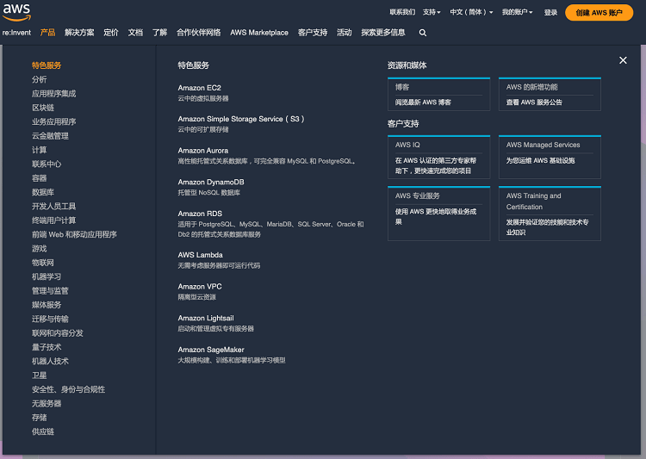Select the 联系中心 category
This screenshot has width=646, height=459.
47,164
